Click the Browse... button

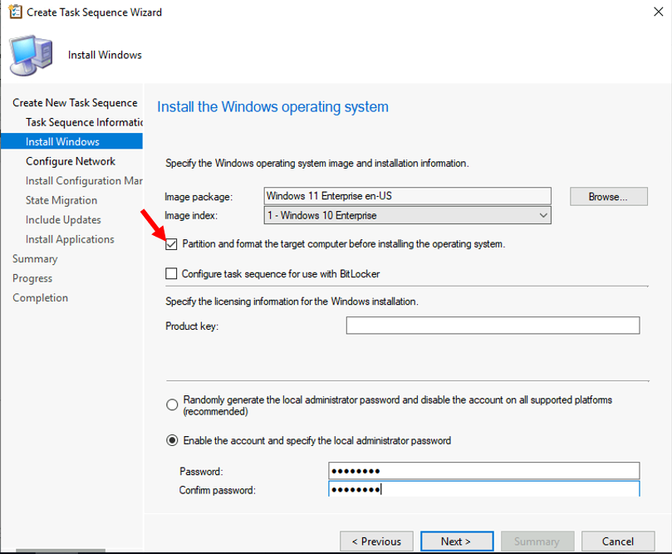tap(609, 197)
